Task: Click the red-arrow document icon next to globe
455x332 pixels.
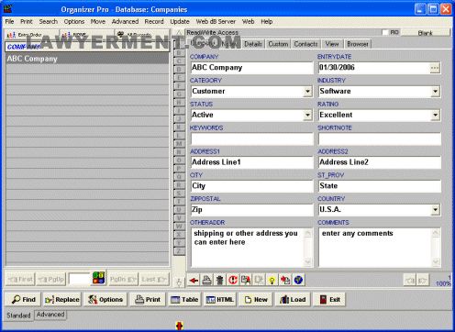Action: pyautogui.click(x=285, y=280)
